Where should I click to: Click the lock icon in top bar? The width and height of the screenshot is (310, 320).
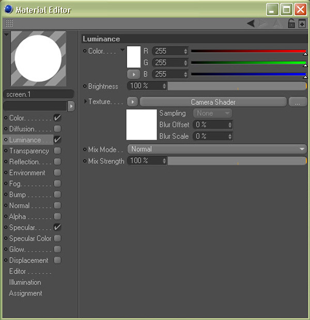[291, 23]
